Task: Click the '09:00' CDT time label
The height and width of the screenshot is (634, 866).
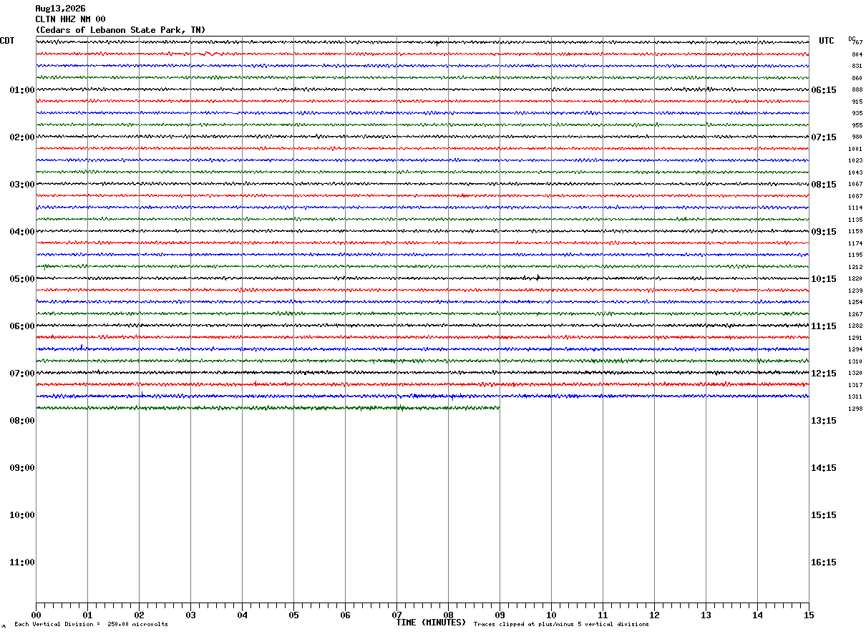Action: [22, 468]
